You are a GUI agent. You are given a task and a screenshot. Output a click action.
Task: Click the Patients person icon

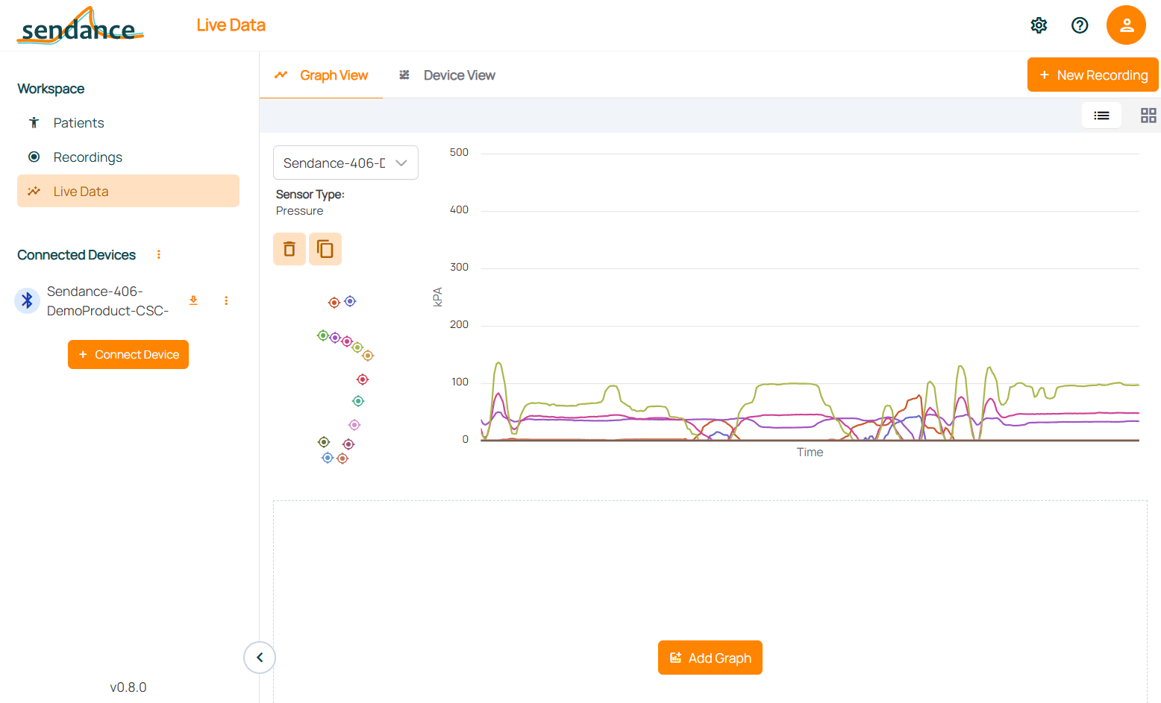point(34,123)
